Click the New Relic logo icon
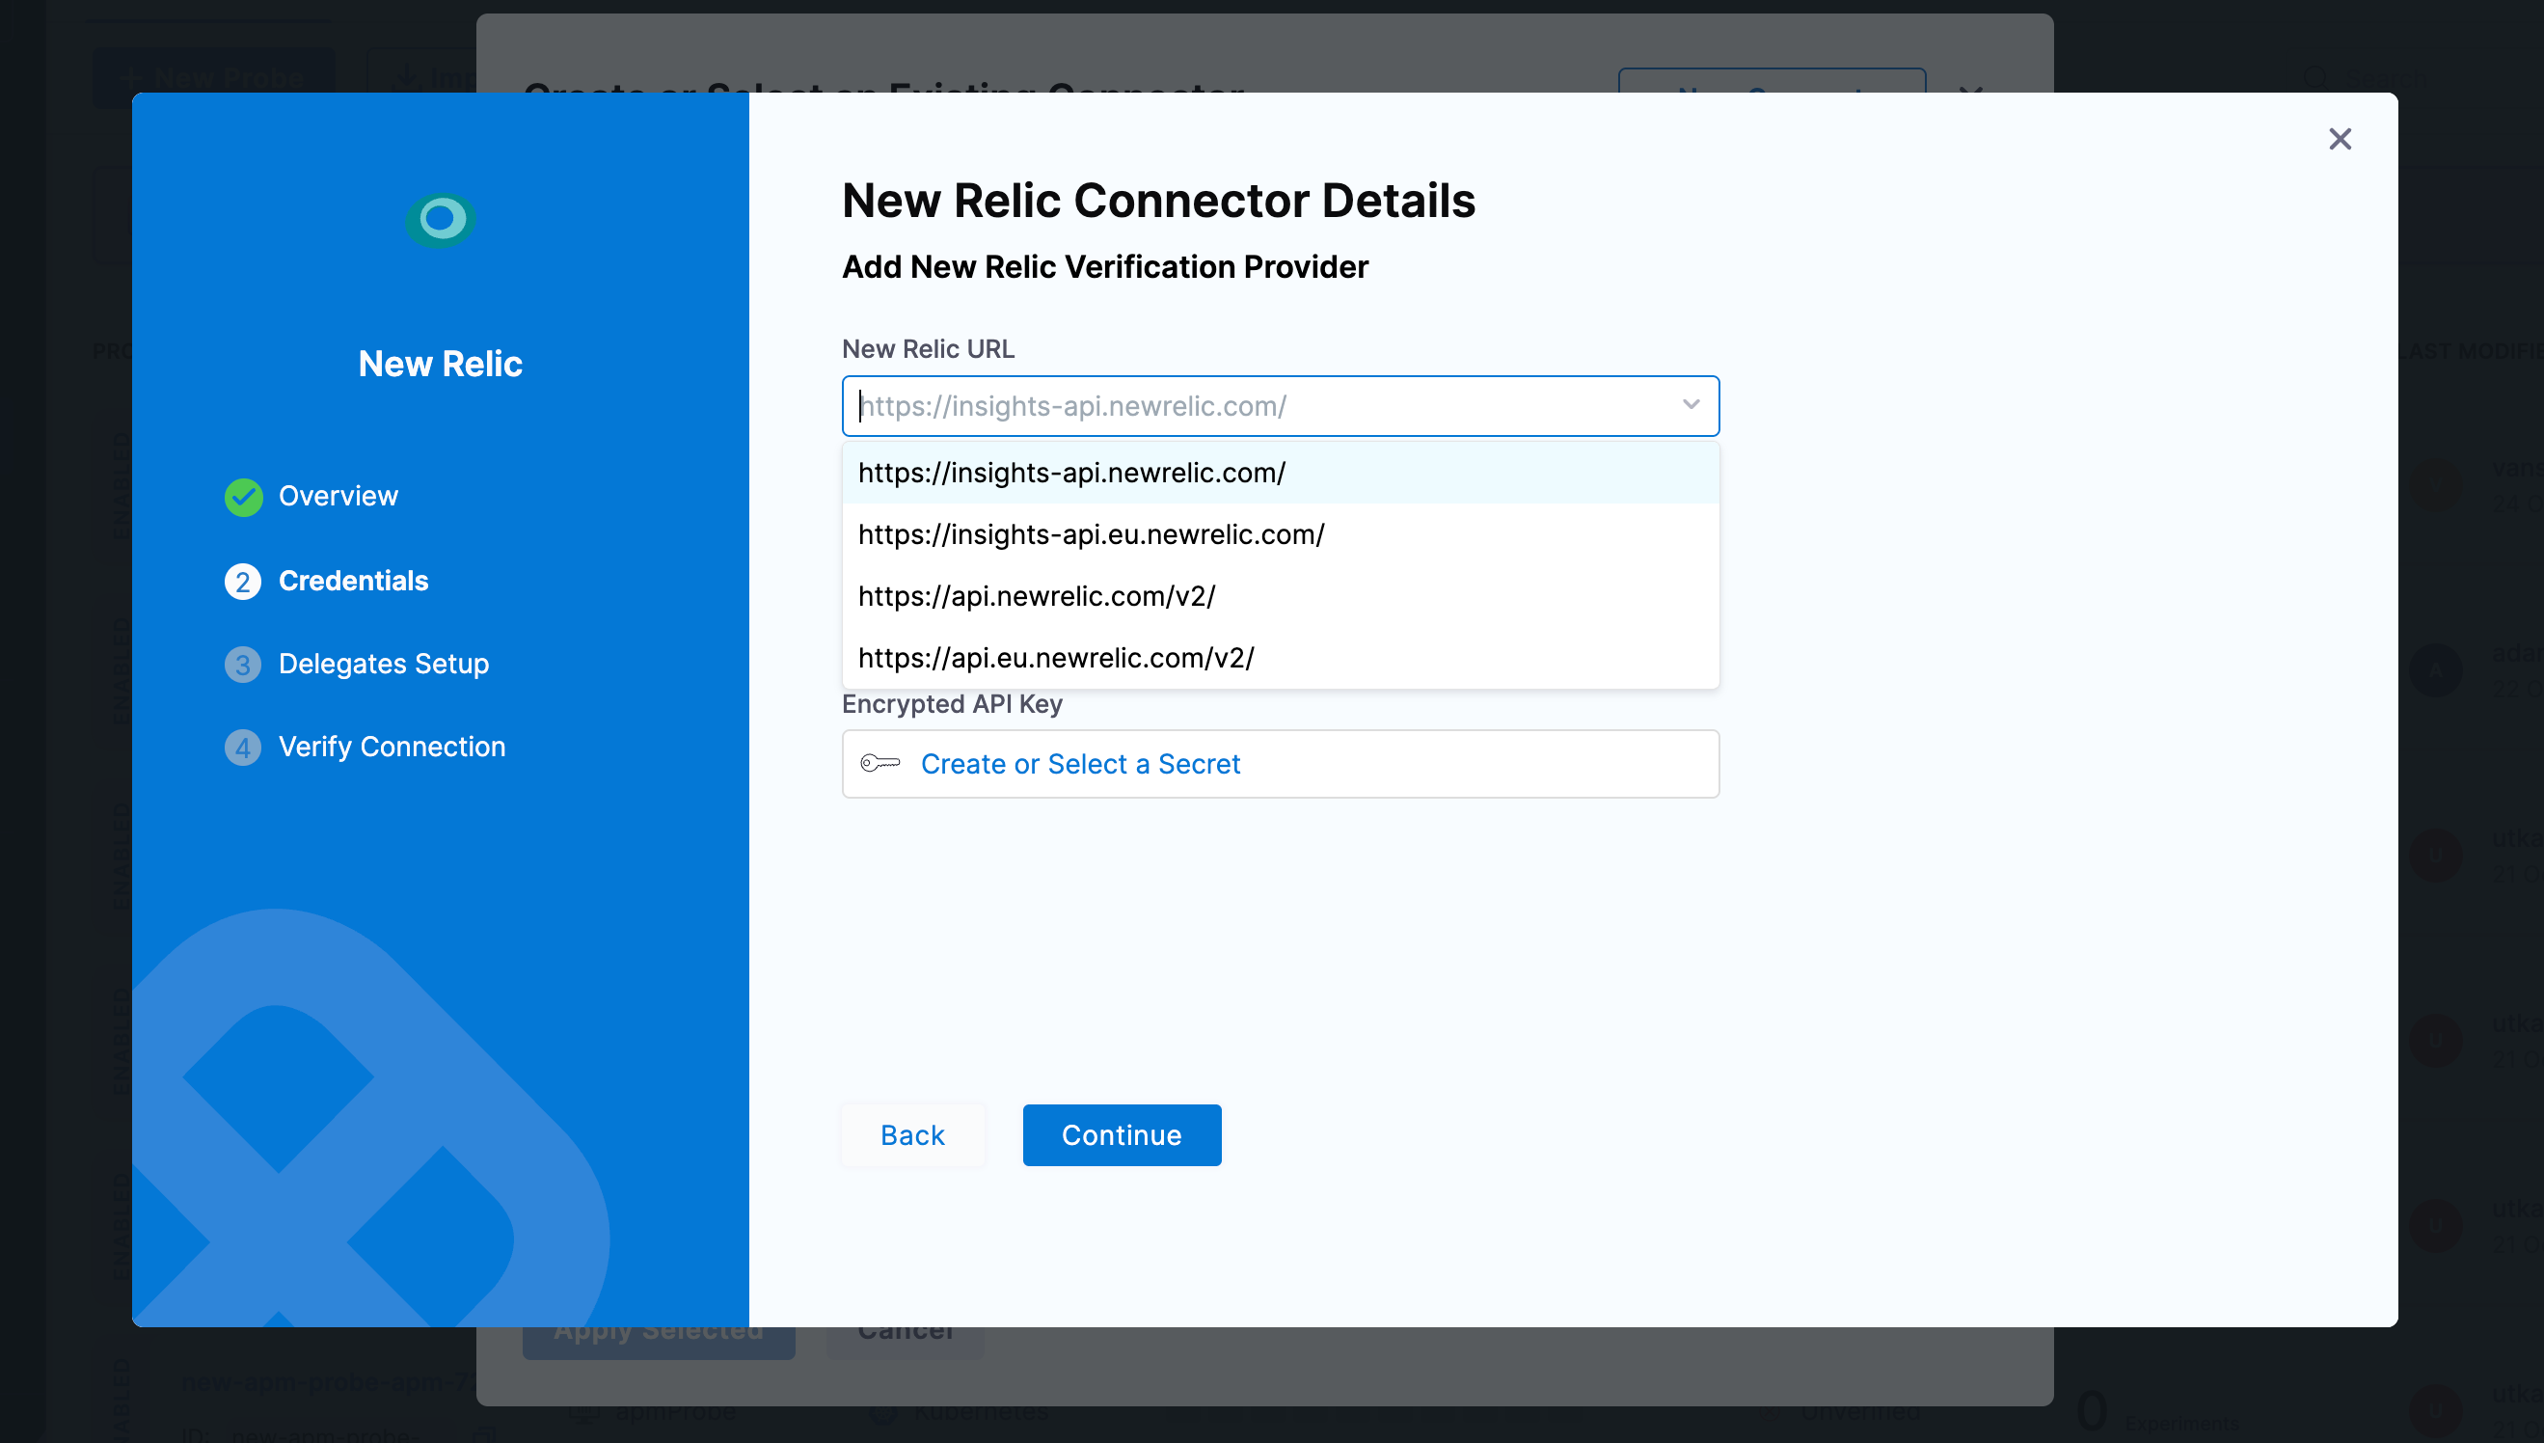This screenshot has height=1443, width=2544. click(439, 220)
